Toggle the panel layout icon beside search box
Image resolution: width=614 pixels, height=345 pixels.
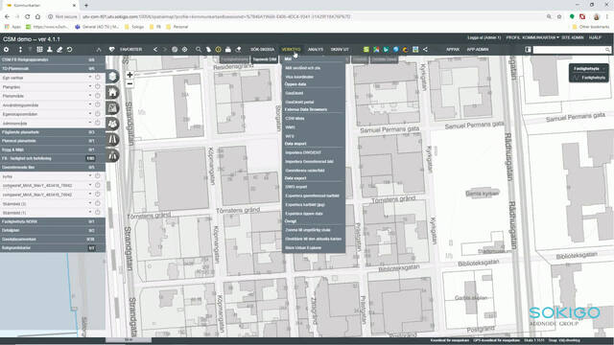click(528, 50)
